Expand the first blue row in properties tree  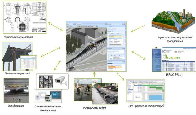tap(115, 35)
